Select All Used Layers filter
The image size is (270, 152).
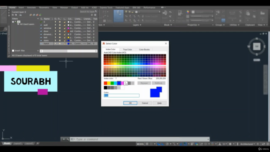(x=27, y=24)
